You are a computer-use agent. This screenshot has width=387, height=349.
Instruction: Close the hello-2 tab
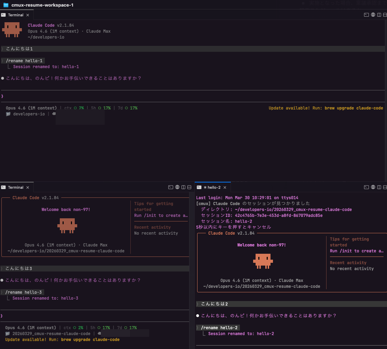(225, 187)
